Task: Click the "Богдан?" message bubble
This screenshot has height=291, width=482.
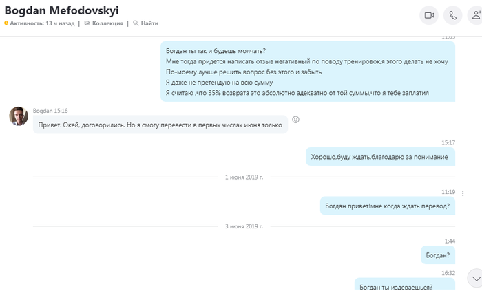Action: [x=438, y=255]
